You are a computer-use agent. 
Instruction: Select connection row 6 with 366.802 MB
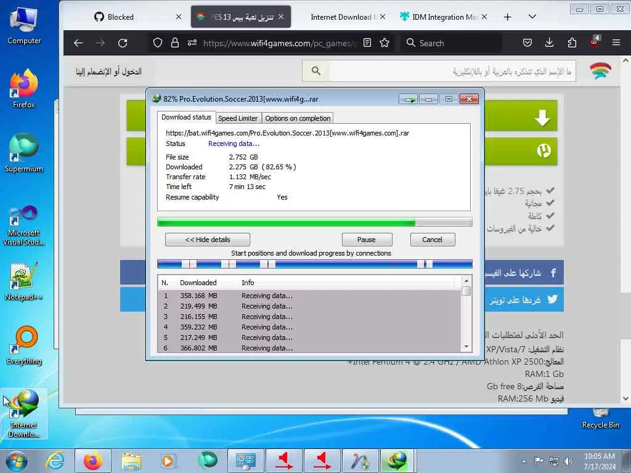(309, 348)
